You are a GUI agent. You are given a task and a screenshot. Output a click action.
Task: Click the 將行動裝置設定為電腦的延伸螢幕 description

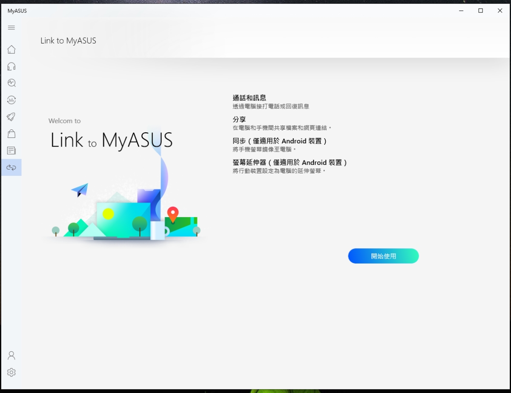tap(279, 171)
